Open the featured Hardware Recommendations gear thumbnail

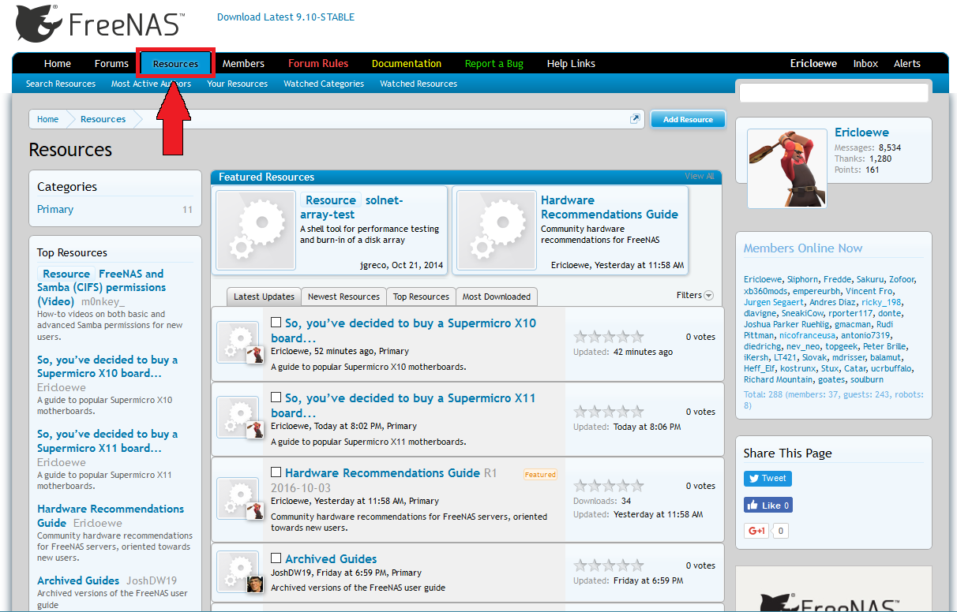(x=496, y=230)
